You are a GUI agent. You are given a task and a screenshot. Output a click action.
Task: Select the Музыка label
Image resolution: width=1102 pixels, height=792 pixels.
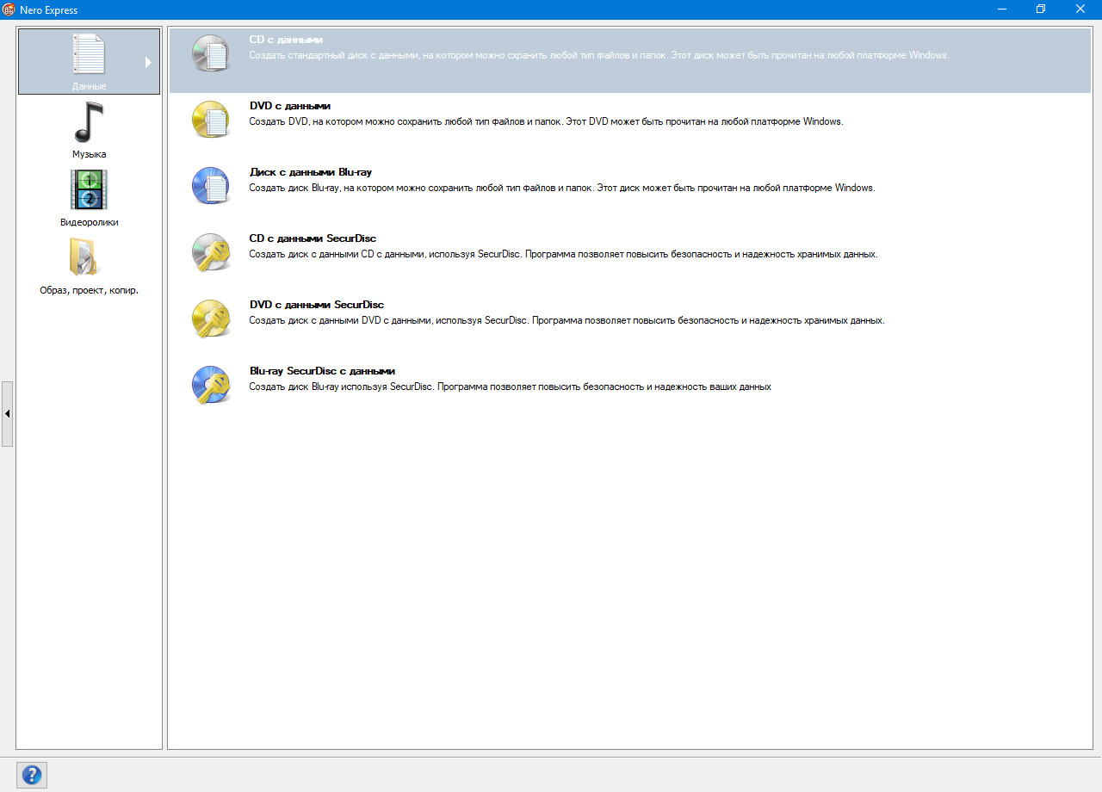point(89,154)
